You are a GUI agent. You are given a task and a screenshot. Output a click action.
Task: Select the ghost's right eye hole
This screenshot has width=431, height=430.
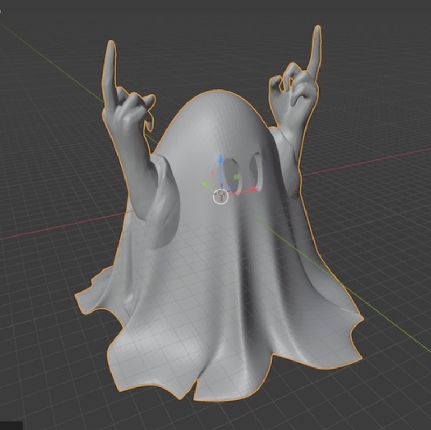[x=256, y=169]
